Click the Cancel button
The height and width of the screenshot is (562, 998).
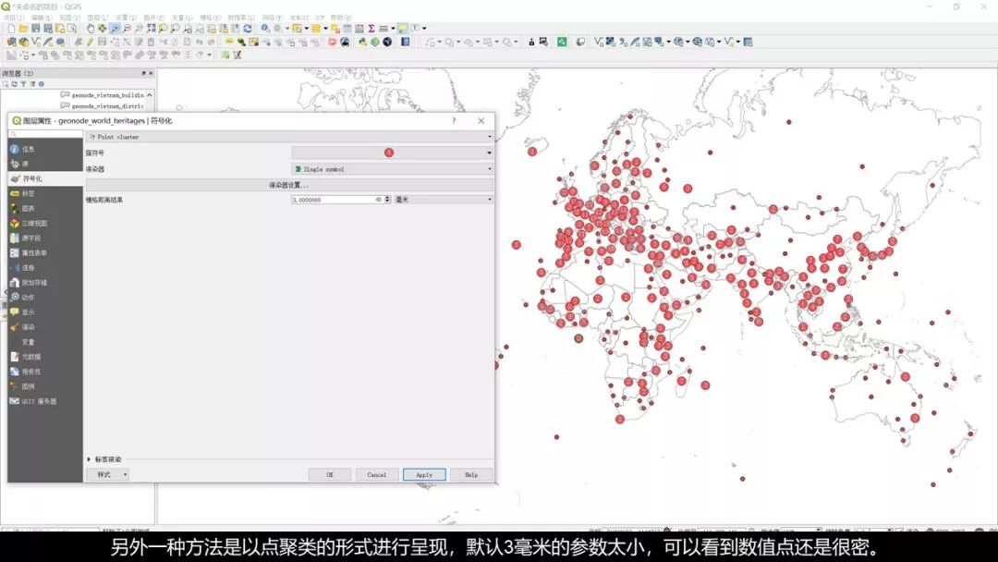377,475
